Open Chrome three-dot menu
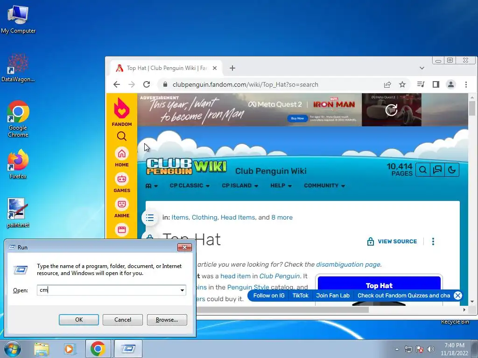 tap(466, 84)
